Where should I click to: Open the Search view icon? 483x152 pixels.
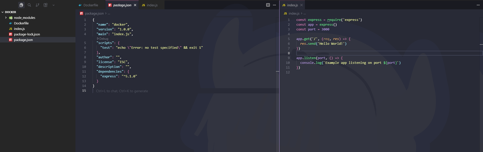coord(29,5)
